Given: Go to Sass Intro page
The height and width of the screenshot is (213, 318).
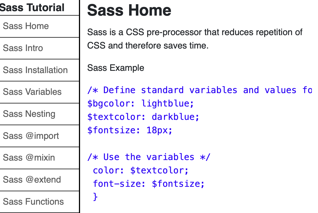Looking at the screenshot, I should pyautogui.click(x=23, y=48).
